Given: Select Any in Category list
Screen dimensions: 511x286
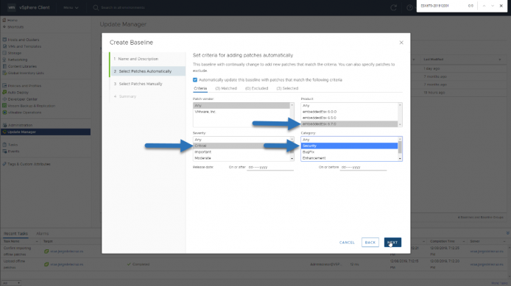Looking at the screenshot, I should (349, 140).
